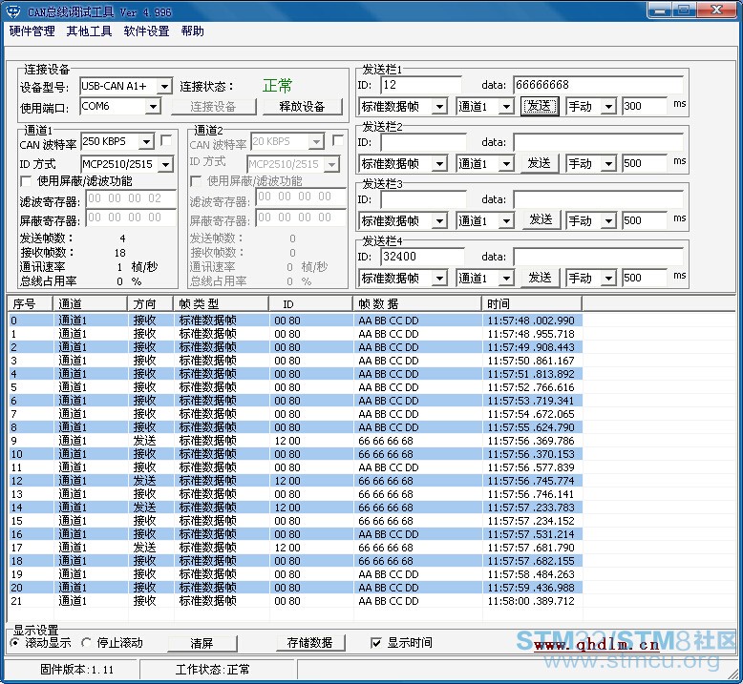The width and height of the screenshot is (743, 684).
Task: Click the 帧数据 column header
Action: point(417,304)
